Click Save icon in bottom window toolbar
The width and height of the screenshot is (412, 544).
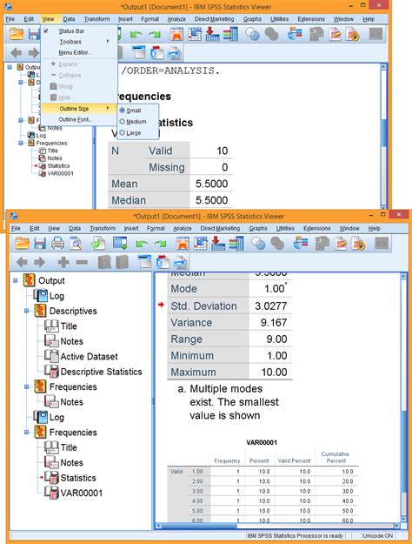[40, 243]
